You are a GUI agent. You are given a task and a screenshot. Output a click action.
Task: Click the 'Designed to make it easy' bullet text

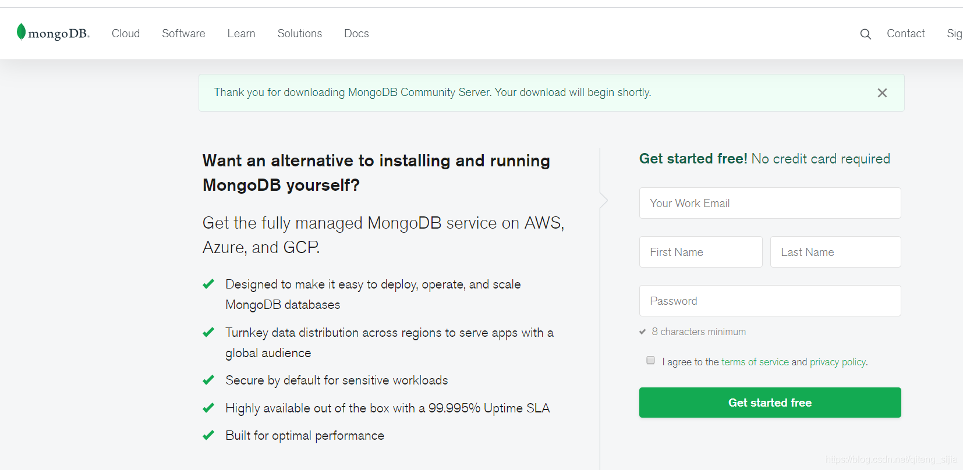pyautogui.click(x=373, y=294)
